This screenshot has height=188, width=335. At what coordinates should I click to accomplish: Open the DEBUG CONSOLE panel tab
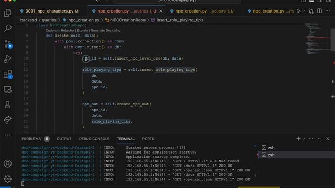[94, 139]
